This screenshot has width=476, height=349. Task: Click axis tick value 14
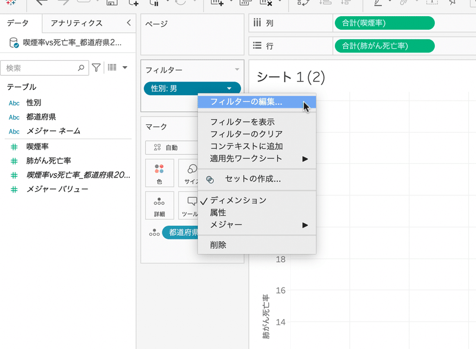[280, 322]
